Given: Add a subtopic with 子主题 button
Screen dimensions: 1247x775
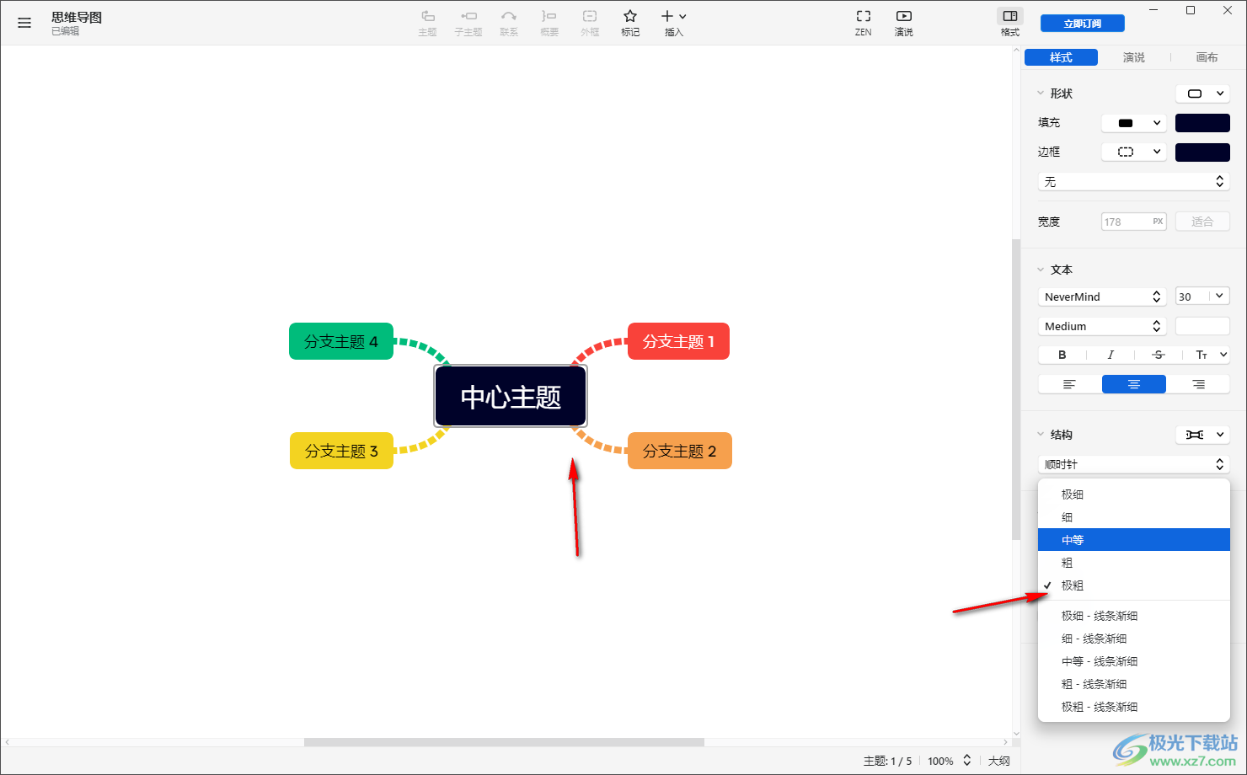Looking at the screenshot, I should coord(468,23).
